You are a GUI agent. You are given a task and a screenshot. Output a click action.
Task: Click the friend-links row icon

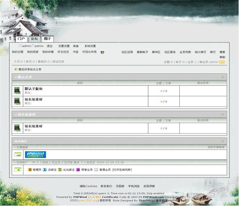coord(18,155)
